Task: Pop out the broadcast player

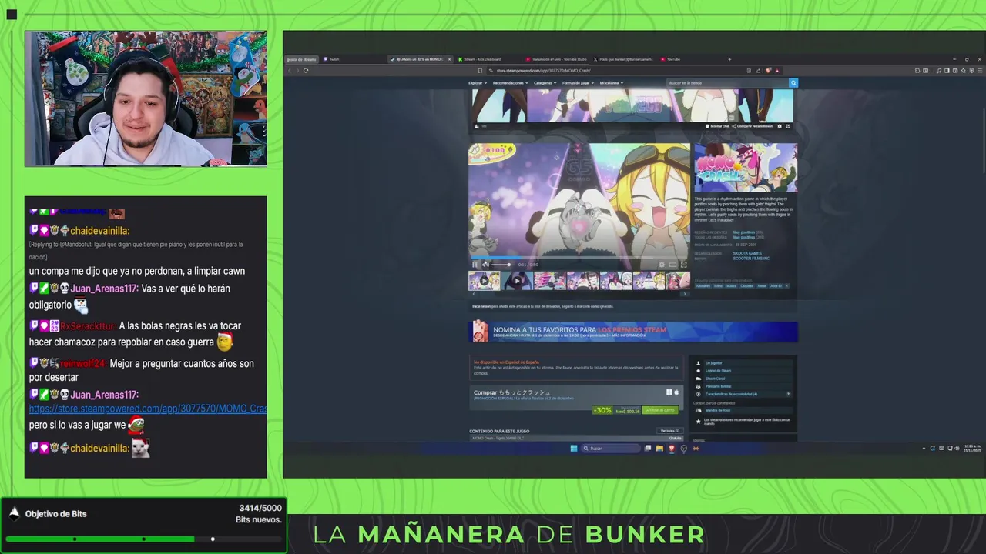Action: 787,126
